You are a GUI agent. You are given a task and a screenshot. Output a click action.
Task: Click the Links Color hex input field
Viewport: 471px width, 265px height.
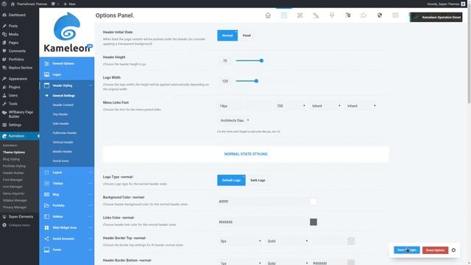point(263,222)
